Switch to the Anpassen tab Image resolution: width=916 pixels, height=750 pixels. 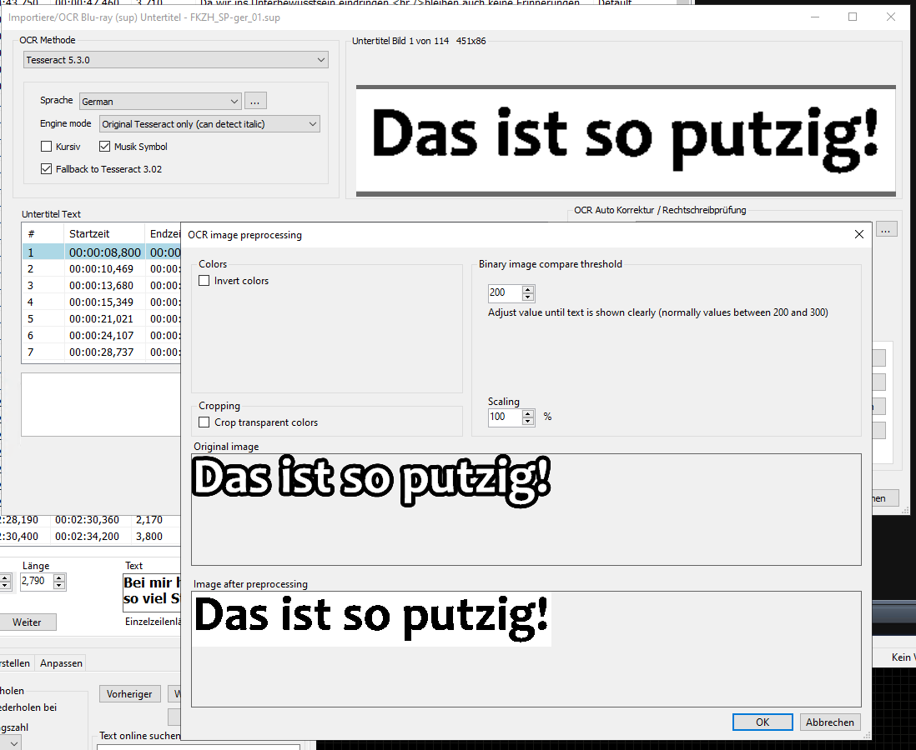pos(60,662)
